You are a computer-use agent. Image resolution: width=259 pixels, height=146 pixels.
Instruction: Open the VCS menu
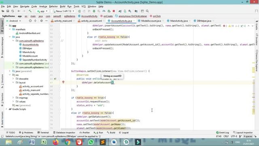tap(83, 6)
